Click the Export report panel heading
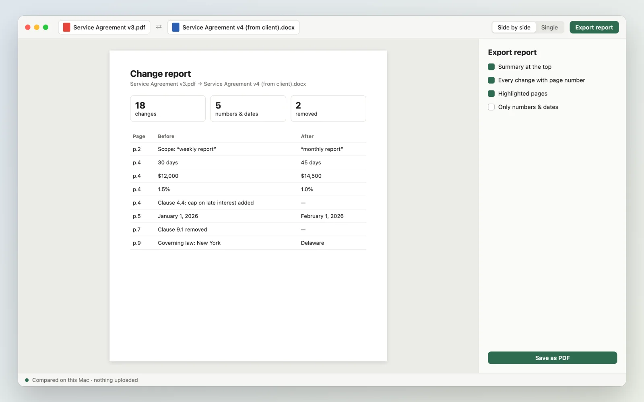 pyautogui.click(x=512, y=52)
